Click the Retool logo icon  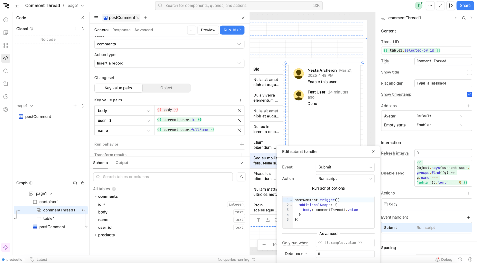coord(6,6)
